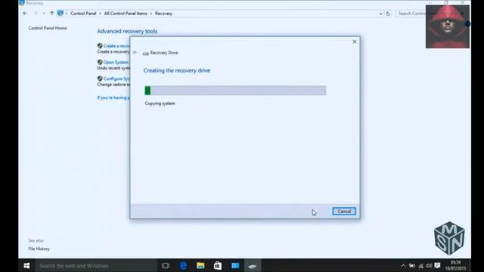Image resolution: width=484 pixels, height=272 pixels.
Task: Click shield icon beside Open System Restore
Action: pyautogui.click(x=100, y=62)
